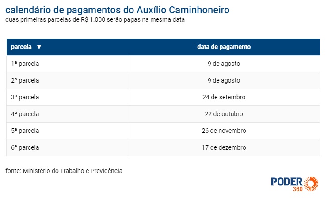Click the "5ª parcela" row cell
Screen dimensions: 335x203
point(25,131)
